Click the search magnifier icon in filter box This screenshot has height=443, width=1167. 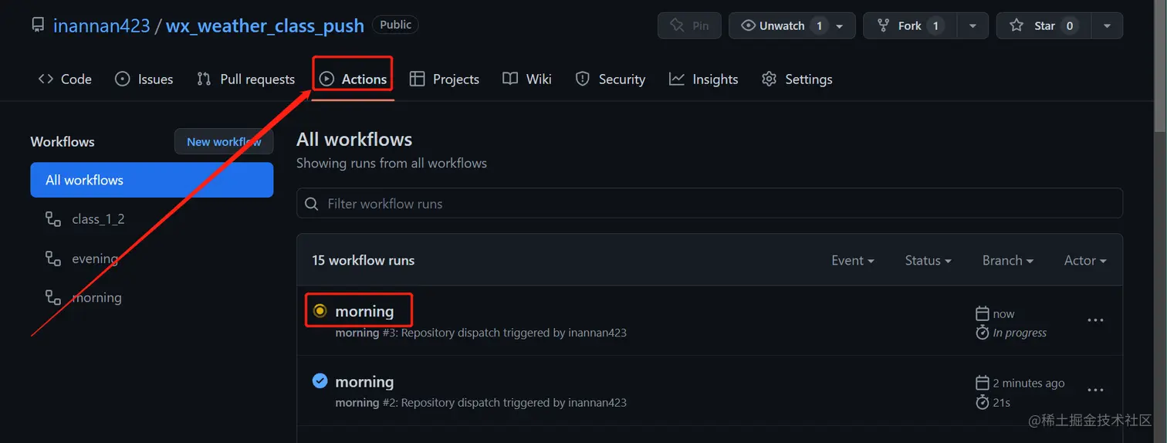(312, 204)
